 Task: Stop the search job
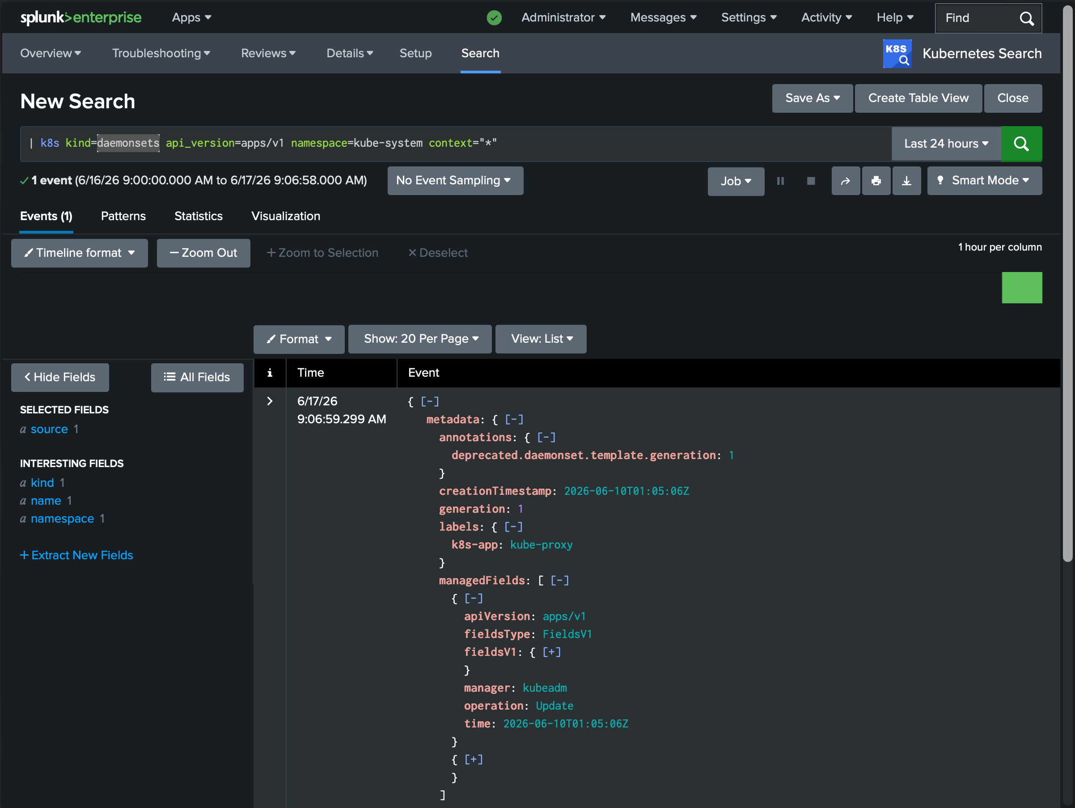811,181
